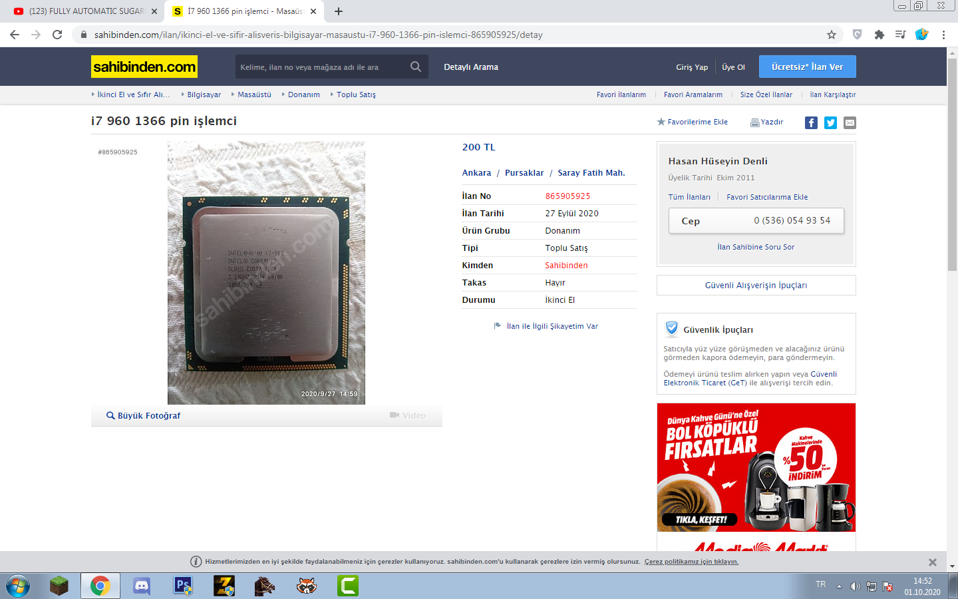The width and height of the screenshot is (958, 599).
Task: Click the search keyword input field
Action: 321,67
